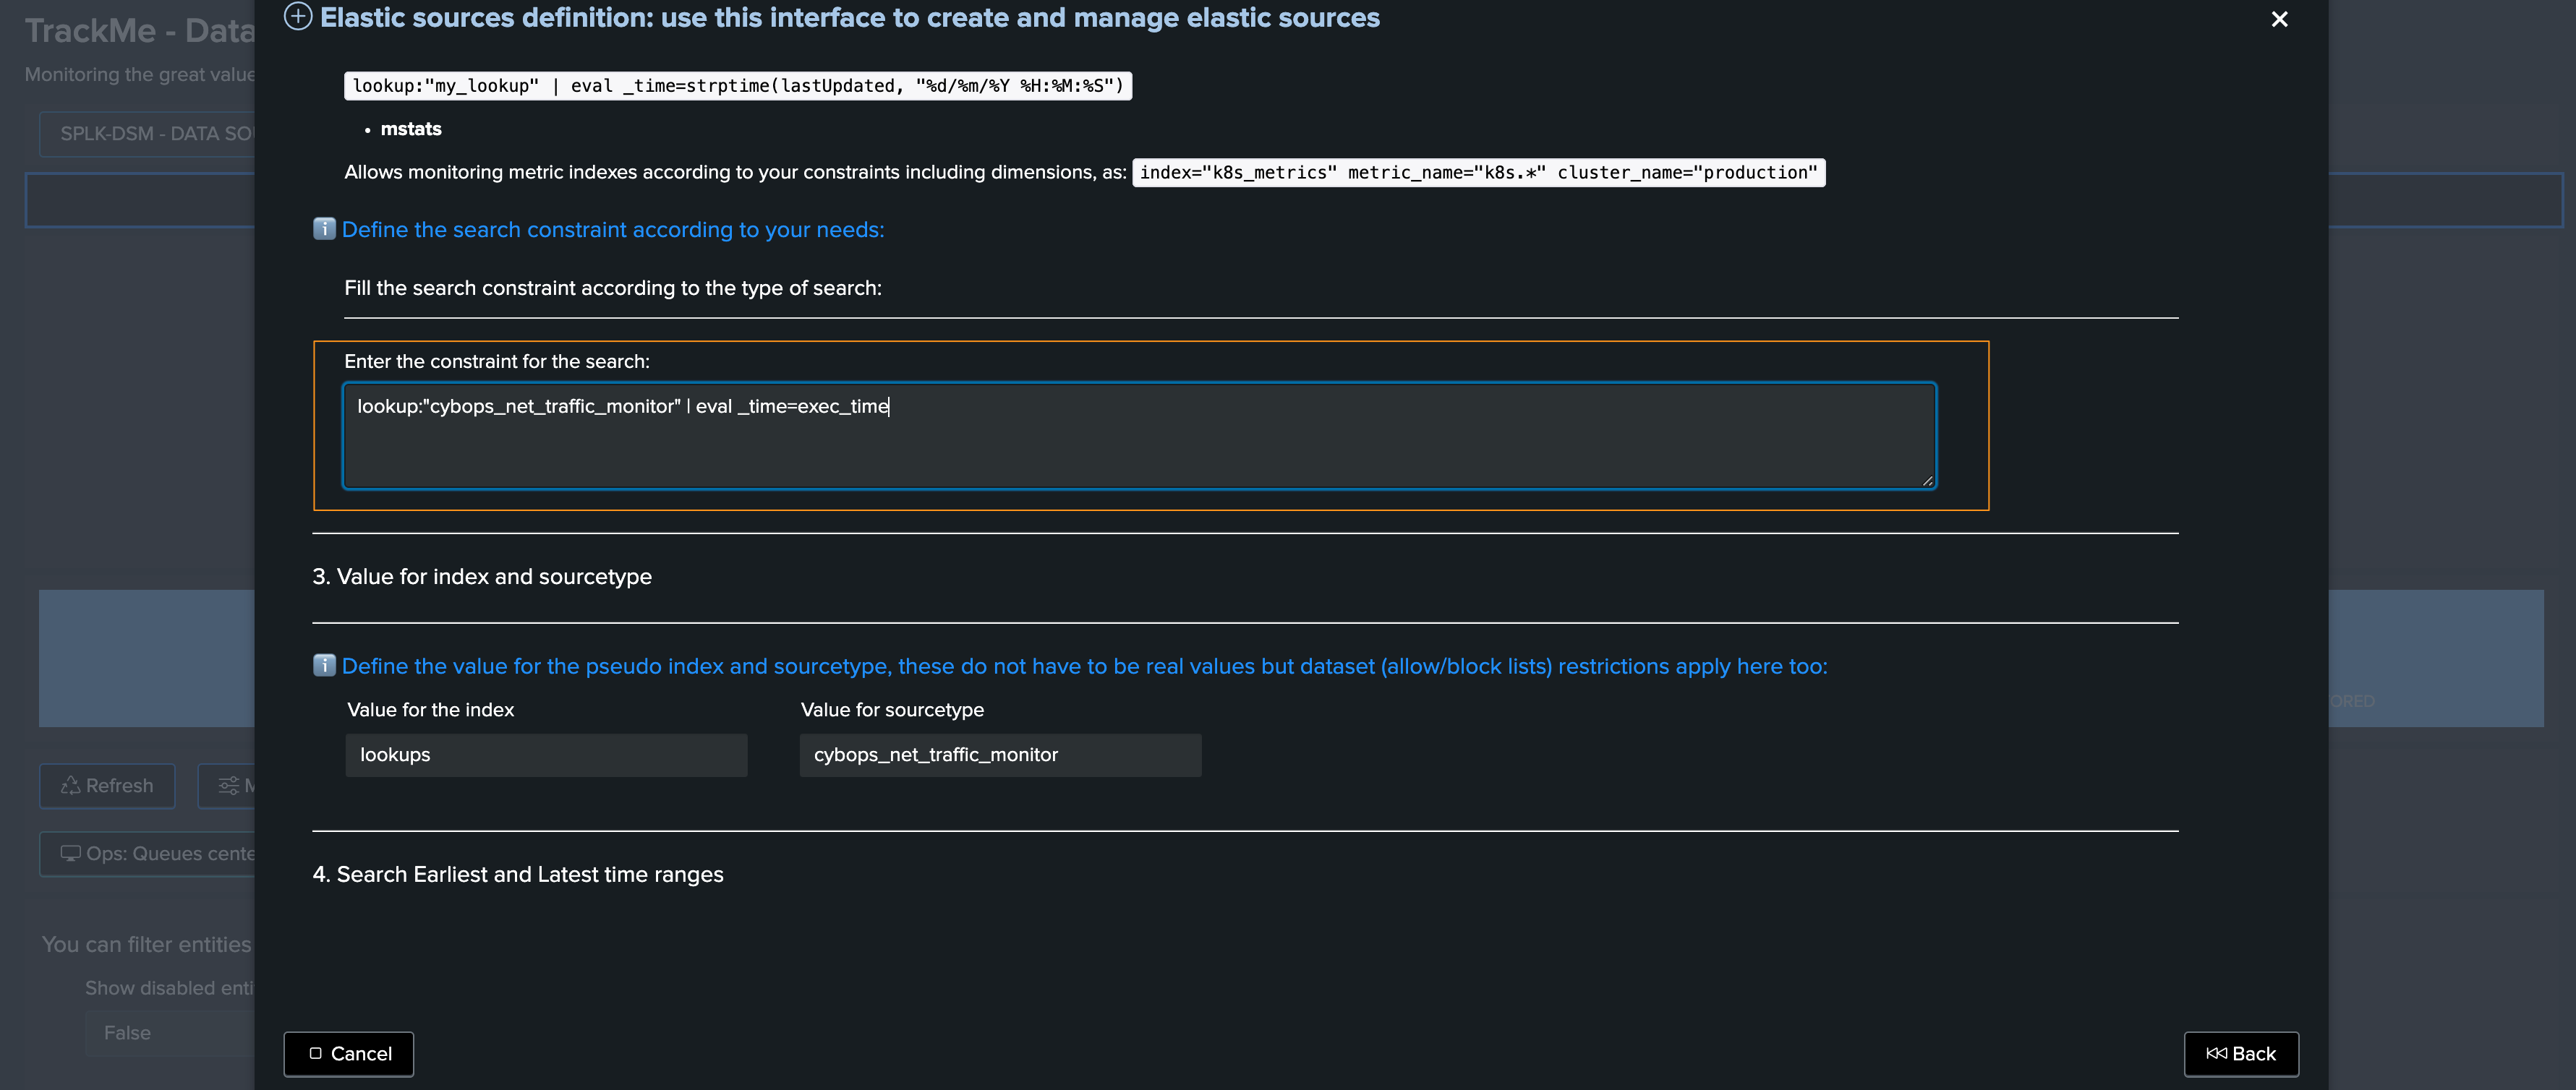
Task: Click '3. Value for index and sourcetype' heading
Action: click(x=482, y=577)
